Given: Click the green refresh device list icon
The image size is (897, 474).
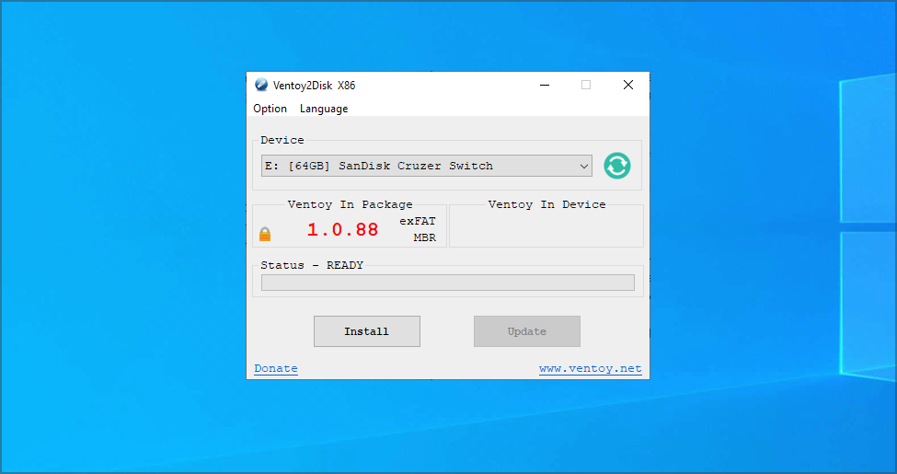Looking at the screenshot, I should [617, 166].
